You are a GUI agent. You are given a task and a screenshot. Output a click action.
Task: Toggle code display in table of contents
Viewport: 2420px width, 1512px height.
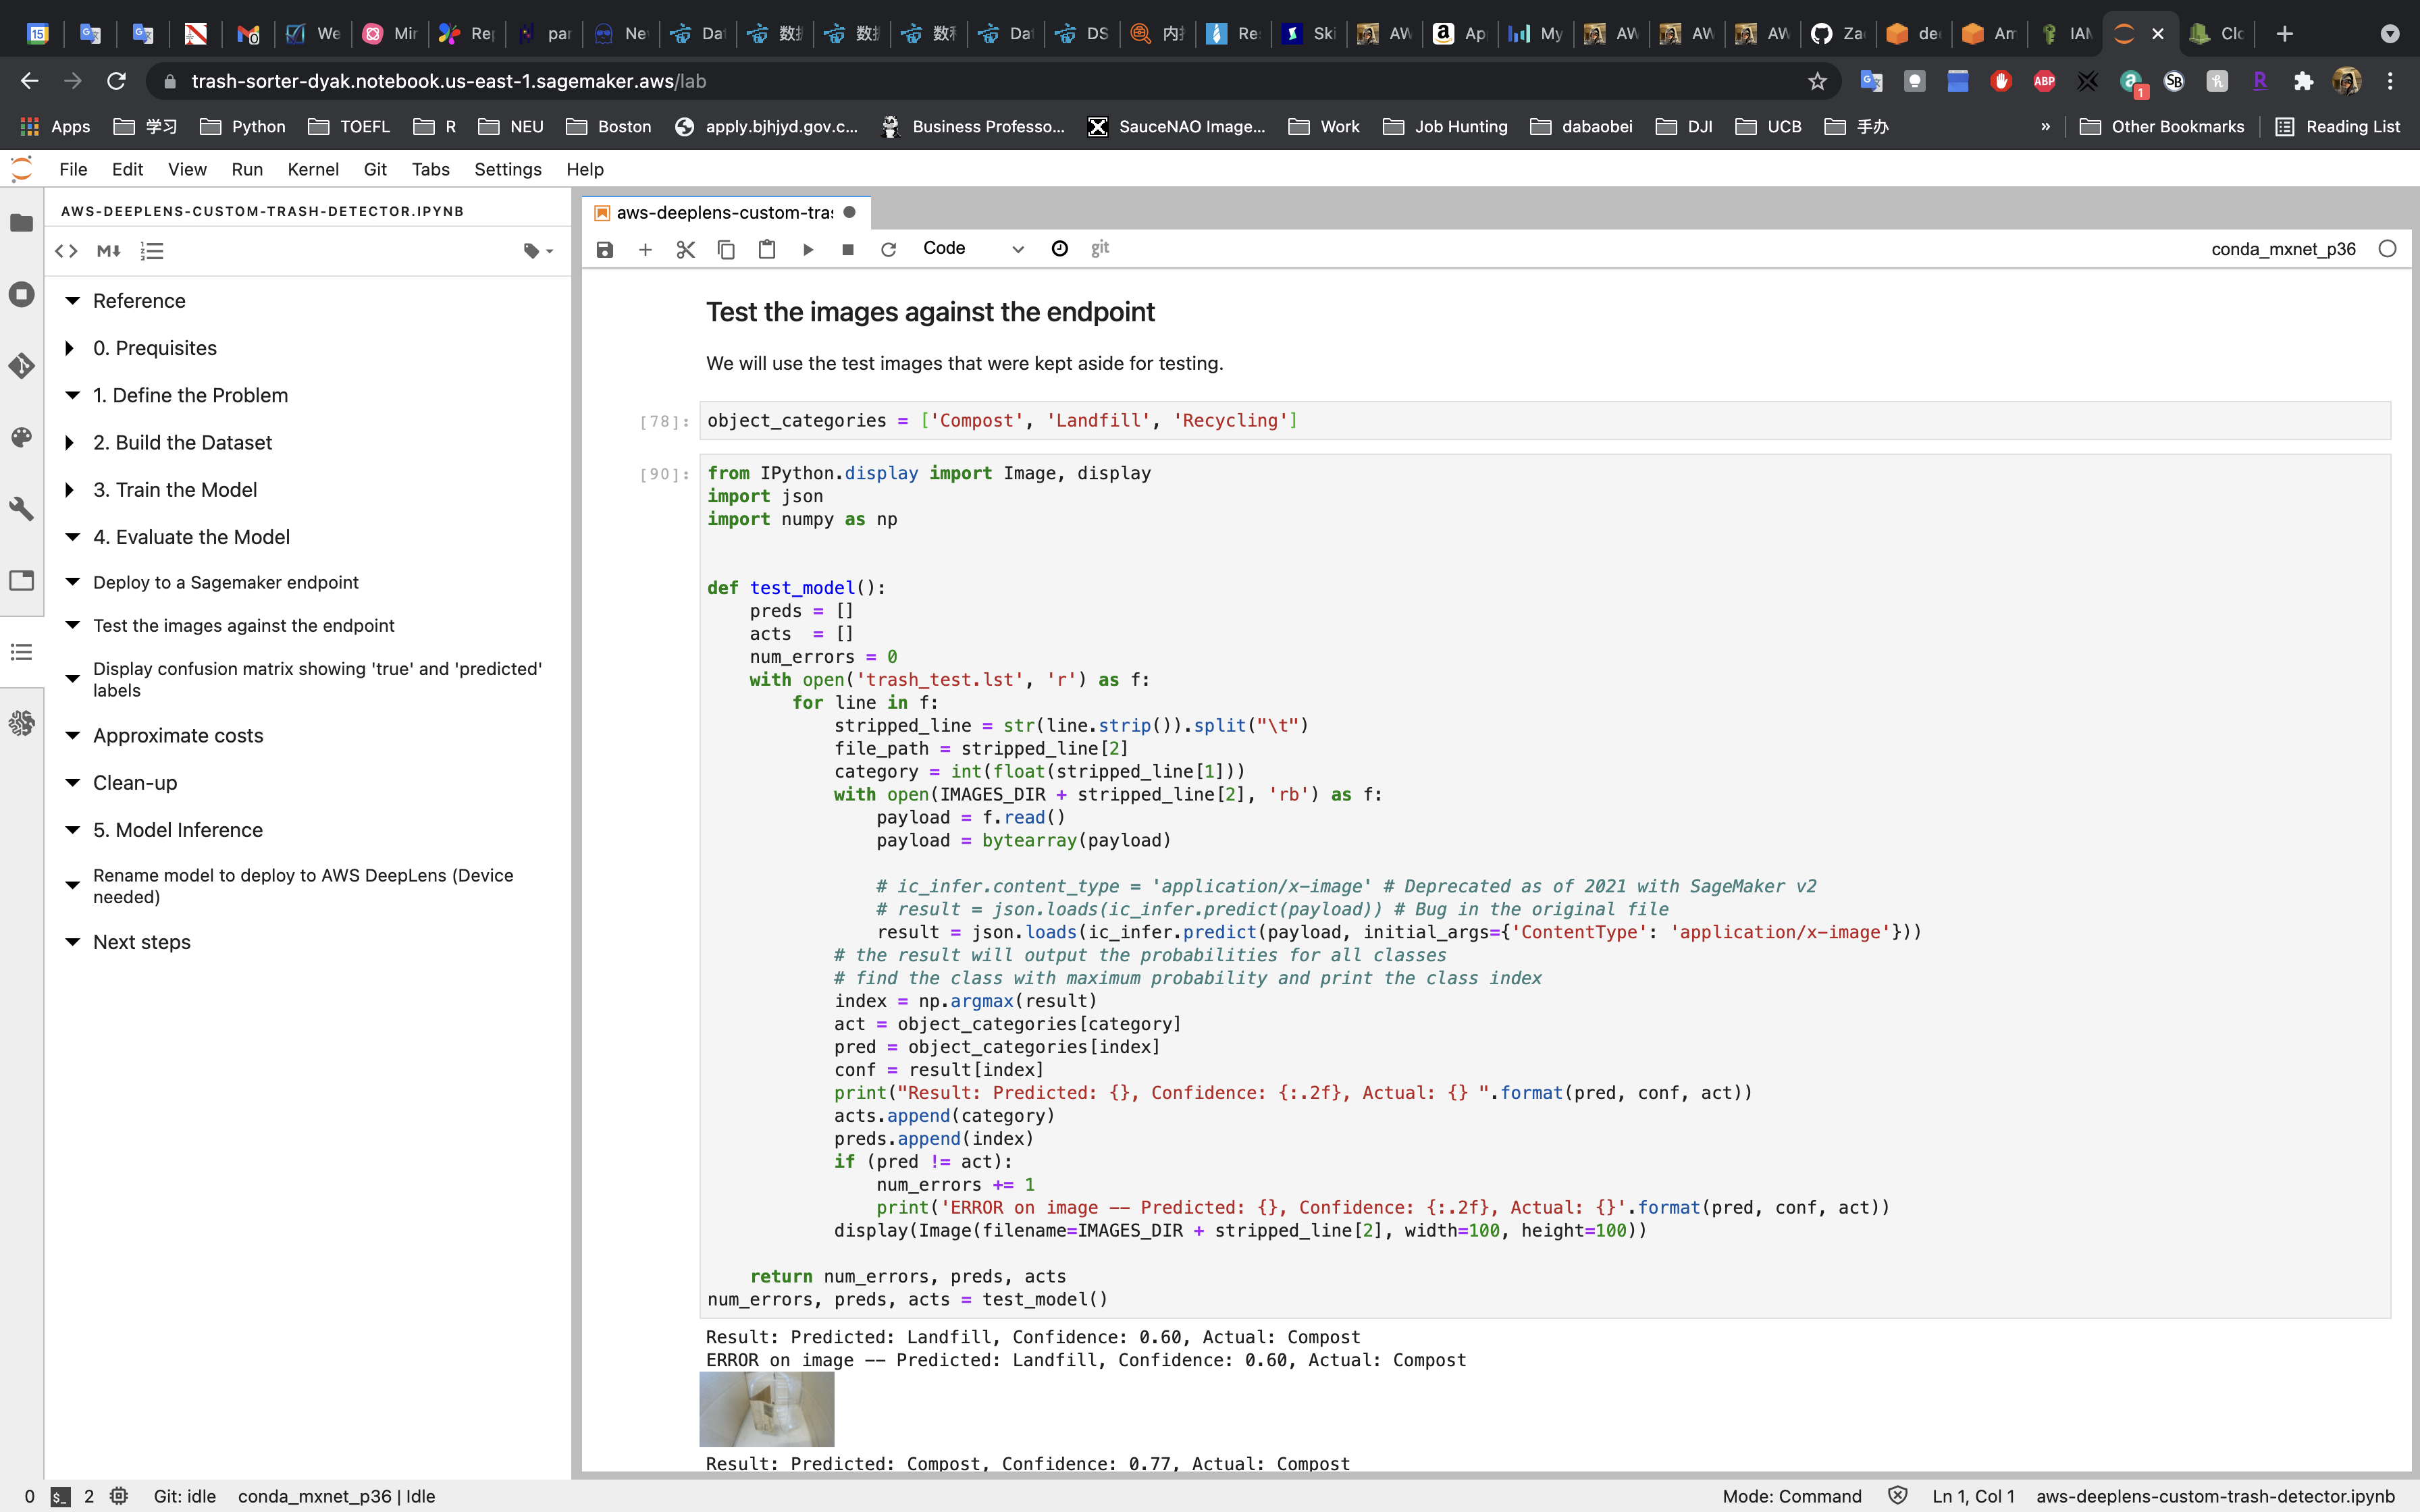tap(66, 251)
